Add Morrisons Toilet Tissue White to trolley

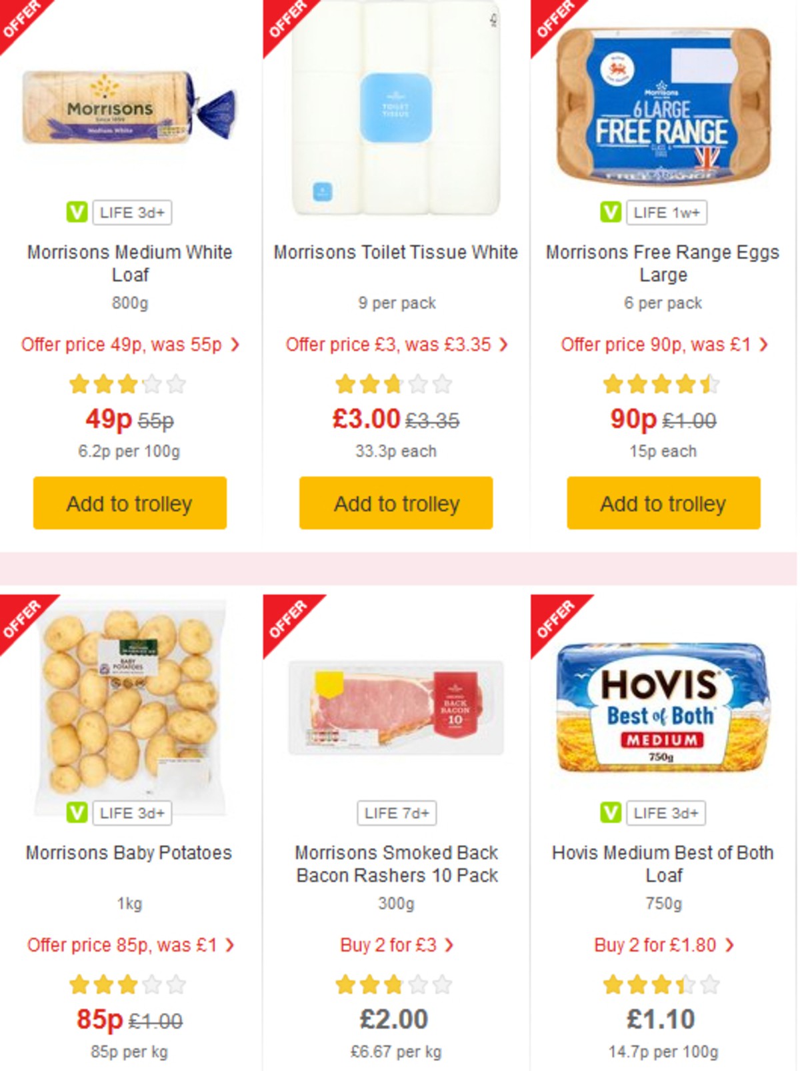pos(395,504)
